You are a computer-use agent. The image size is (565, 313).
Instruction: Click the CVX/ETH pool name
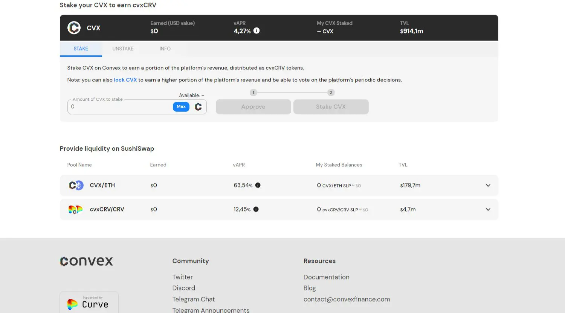pyautogui.click(x=102, y=185)
